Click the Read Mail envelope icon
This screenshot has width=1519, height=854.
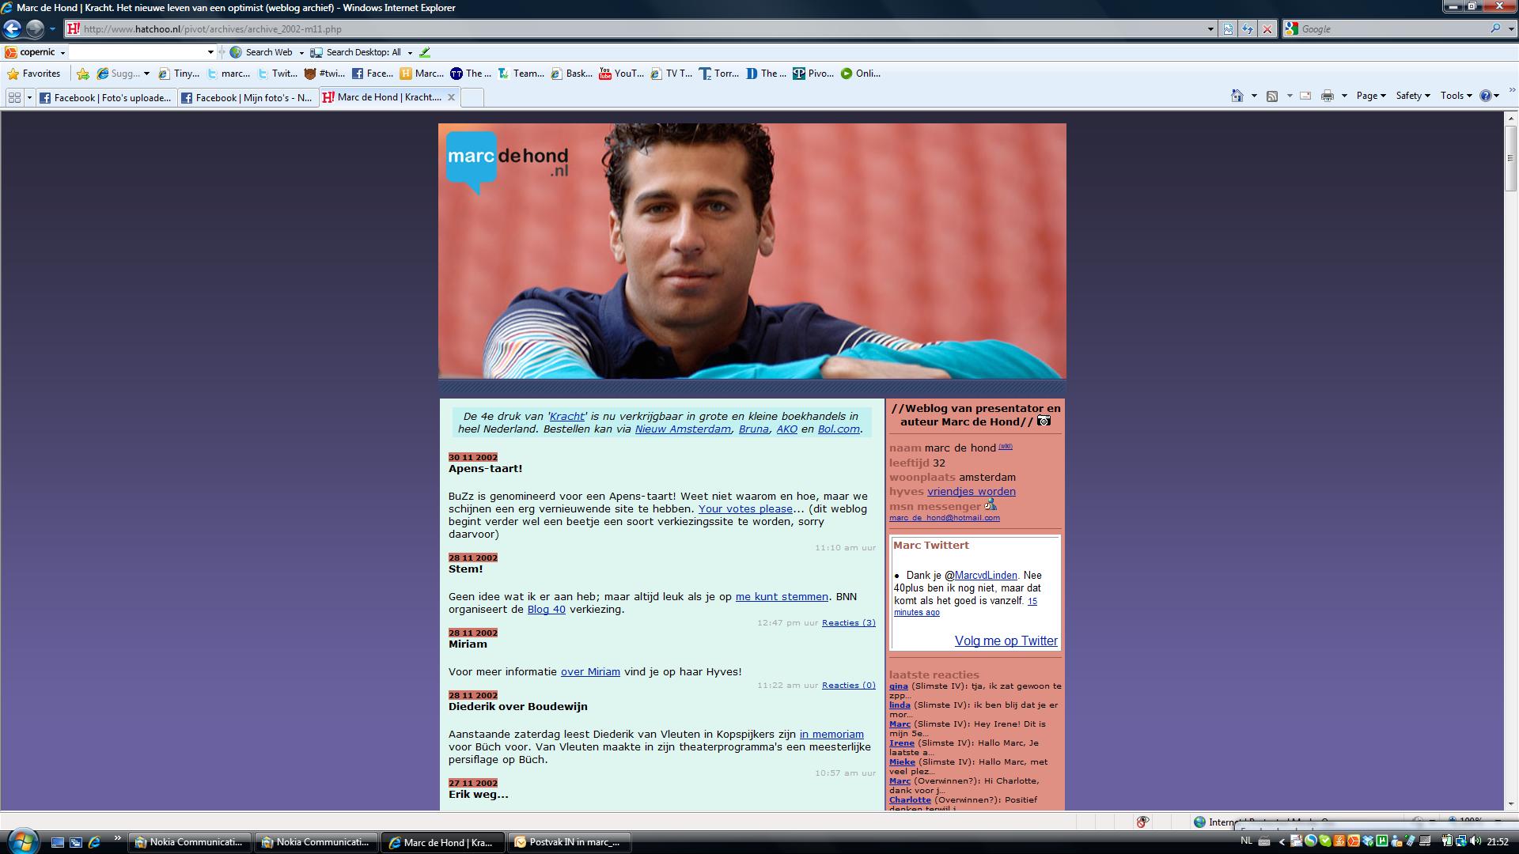(x=1305, y=96)
